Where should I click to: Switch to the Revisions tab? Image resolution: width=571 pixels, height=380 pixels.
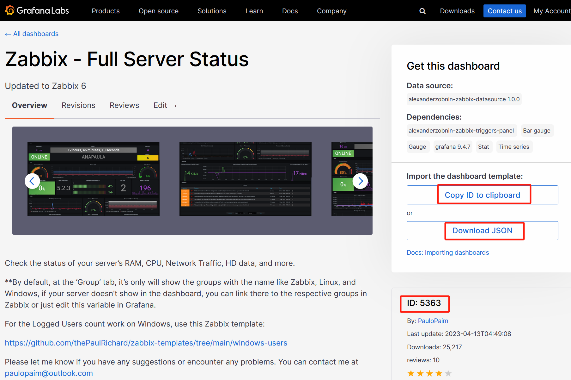(x=78, y=105)
